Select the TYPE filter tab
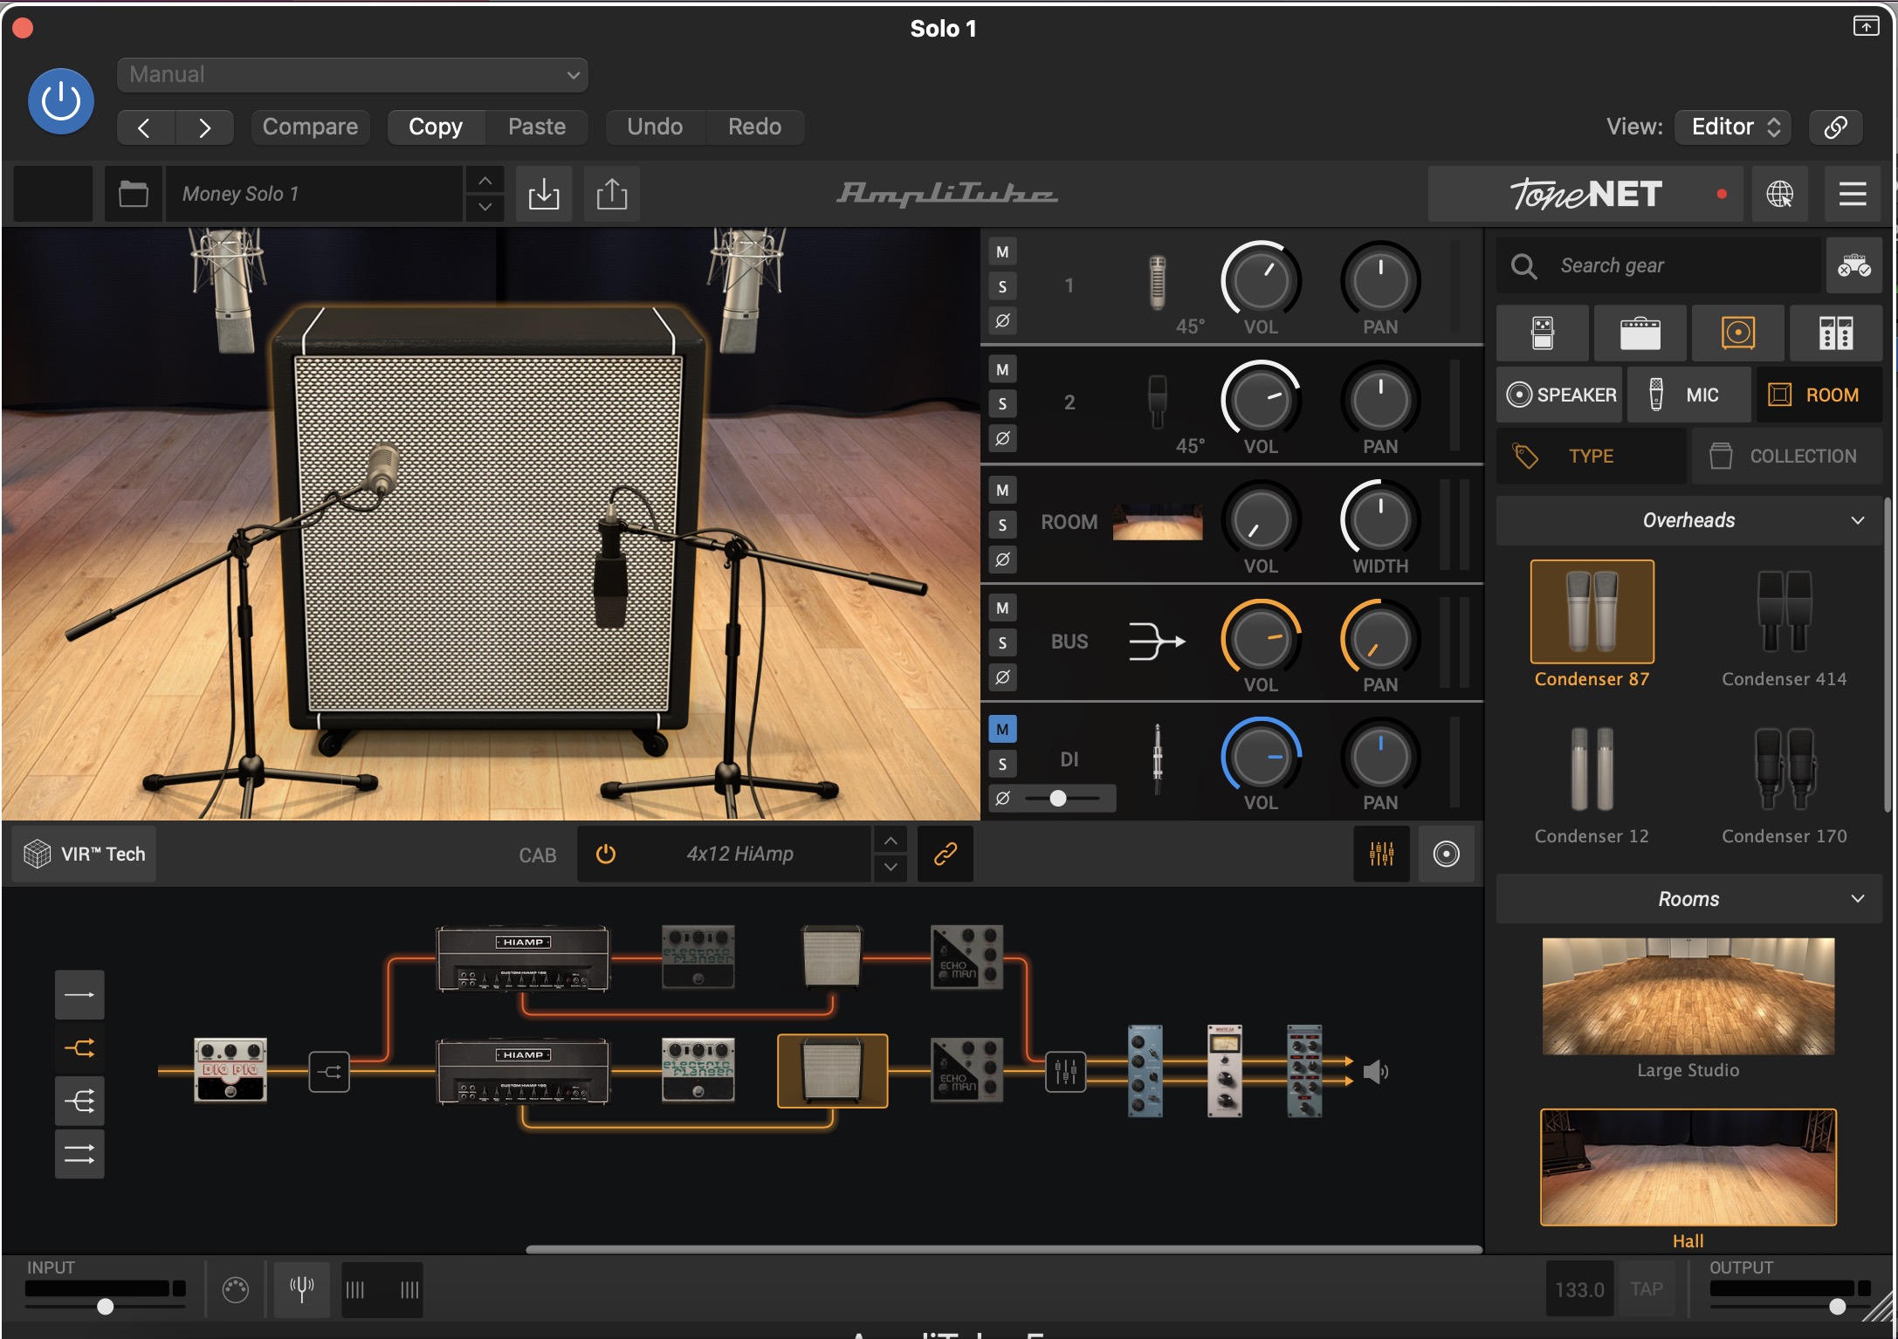 (1591, 456)
